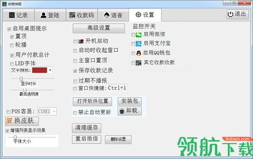Click the 安装包 button
The width and height of the screenshot is (253, 159).
(x=129, y=101)
